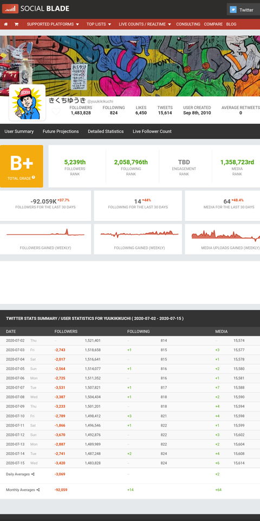The height and width of the screenshot is (521, 260).
Task: Click the heart favorite icon
Action: (56, 111)
